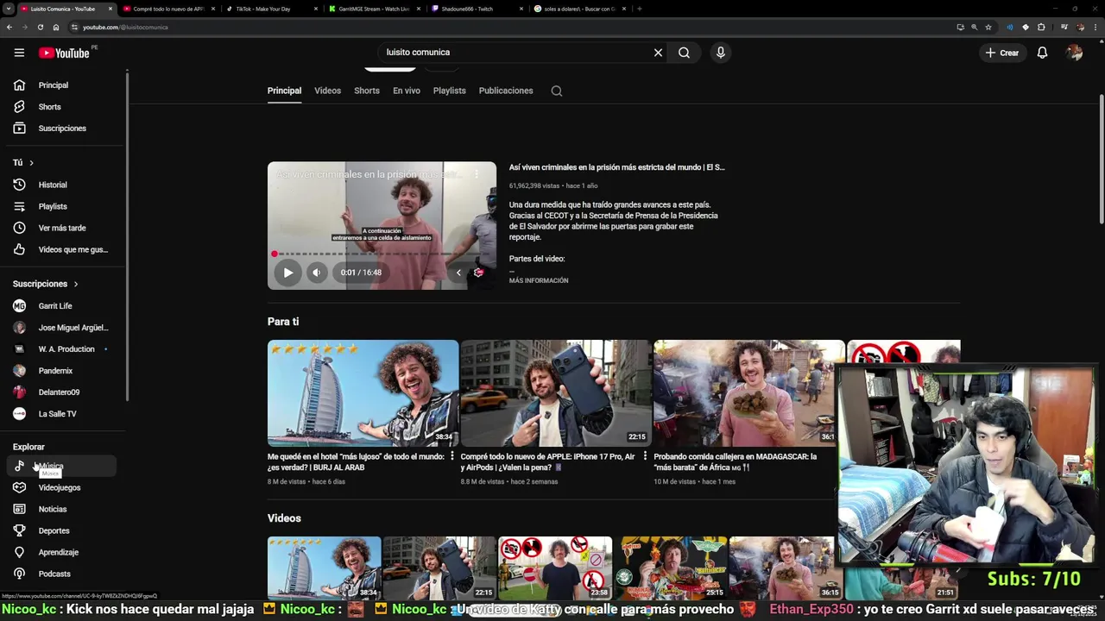Collapse player controls with left chevron
The height and width of the screenshot is (621, 1105).
click(458, 273)
